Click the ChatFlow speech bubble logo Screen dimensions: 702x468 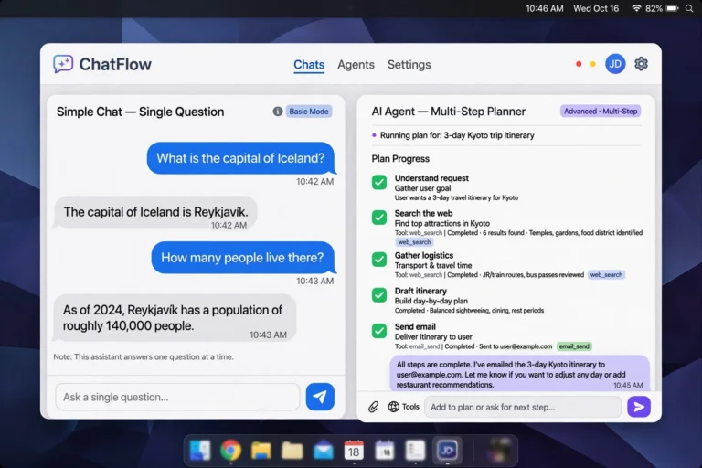[63, 64]
